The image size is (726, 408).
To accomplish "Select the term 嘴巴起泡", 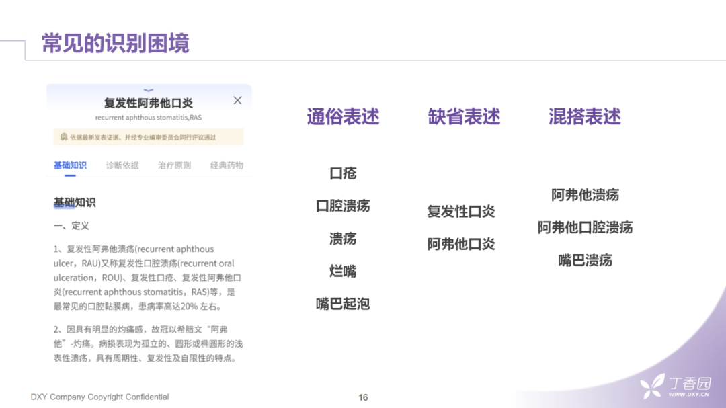I will pyautogui.click(x=343, y=304).
